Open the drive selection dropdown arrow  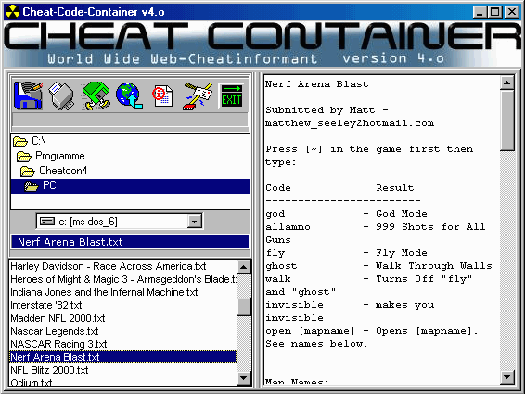pos(195,222)
